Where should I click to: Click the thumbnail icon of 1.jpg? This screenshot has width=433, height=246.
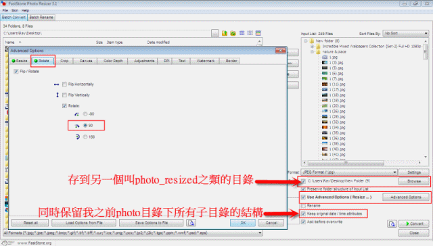(325, 57)
